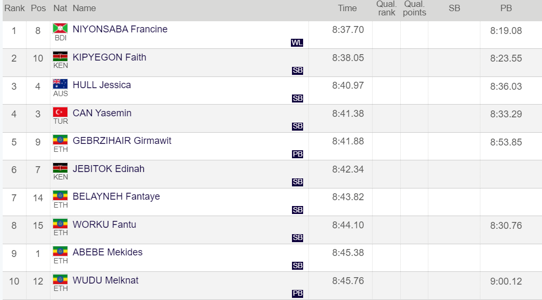Click the Kenya flag beside Jebitok Edinah
This screenshot has width=542, height=300.
[60, 167]
